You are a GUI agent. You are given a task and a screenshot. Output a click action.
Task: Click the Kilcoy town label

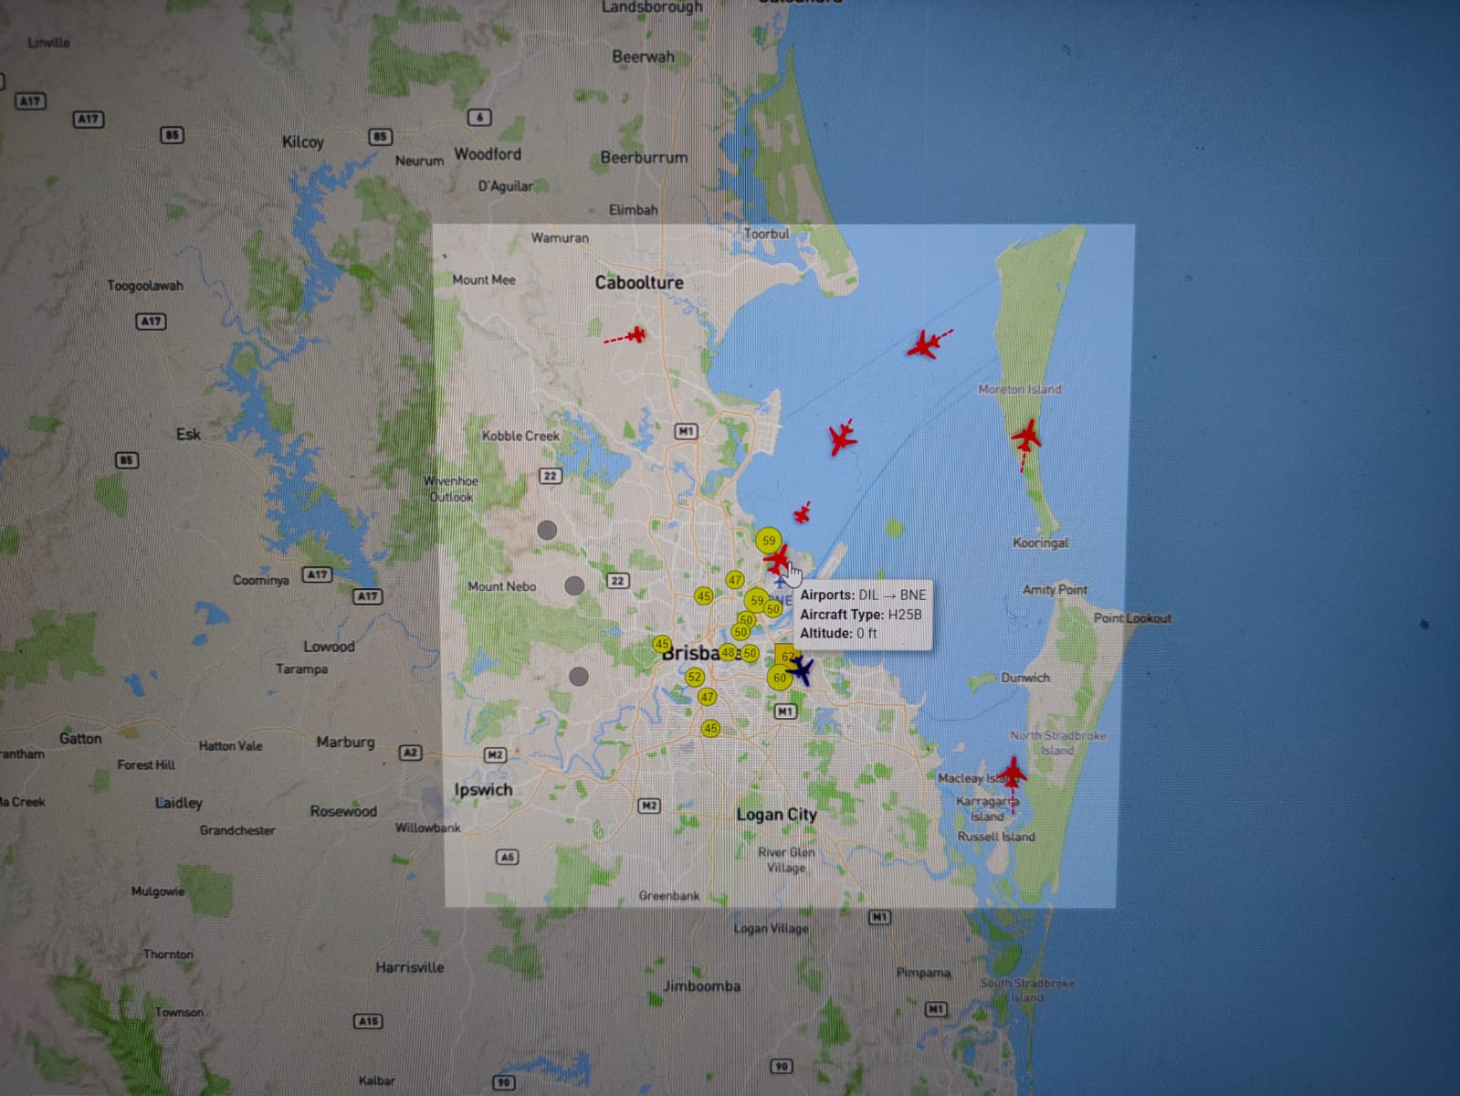click(x=302, y=142)
